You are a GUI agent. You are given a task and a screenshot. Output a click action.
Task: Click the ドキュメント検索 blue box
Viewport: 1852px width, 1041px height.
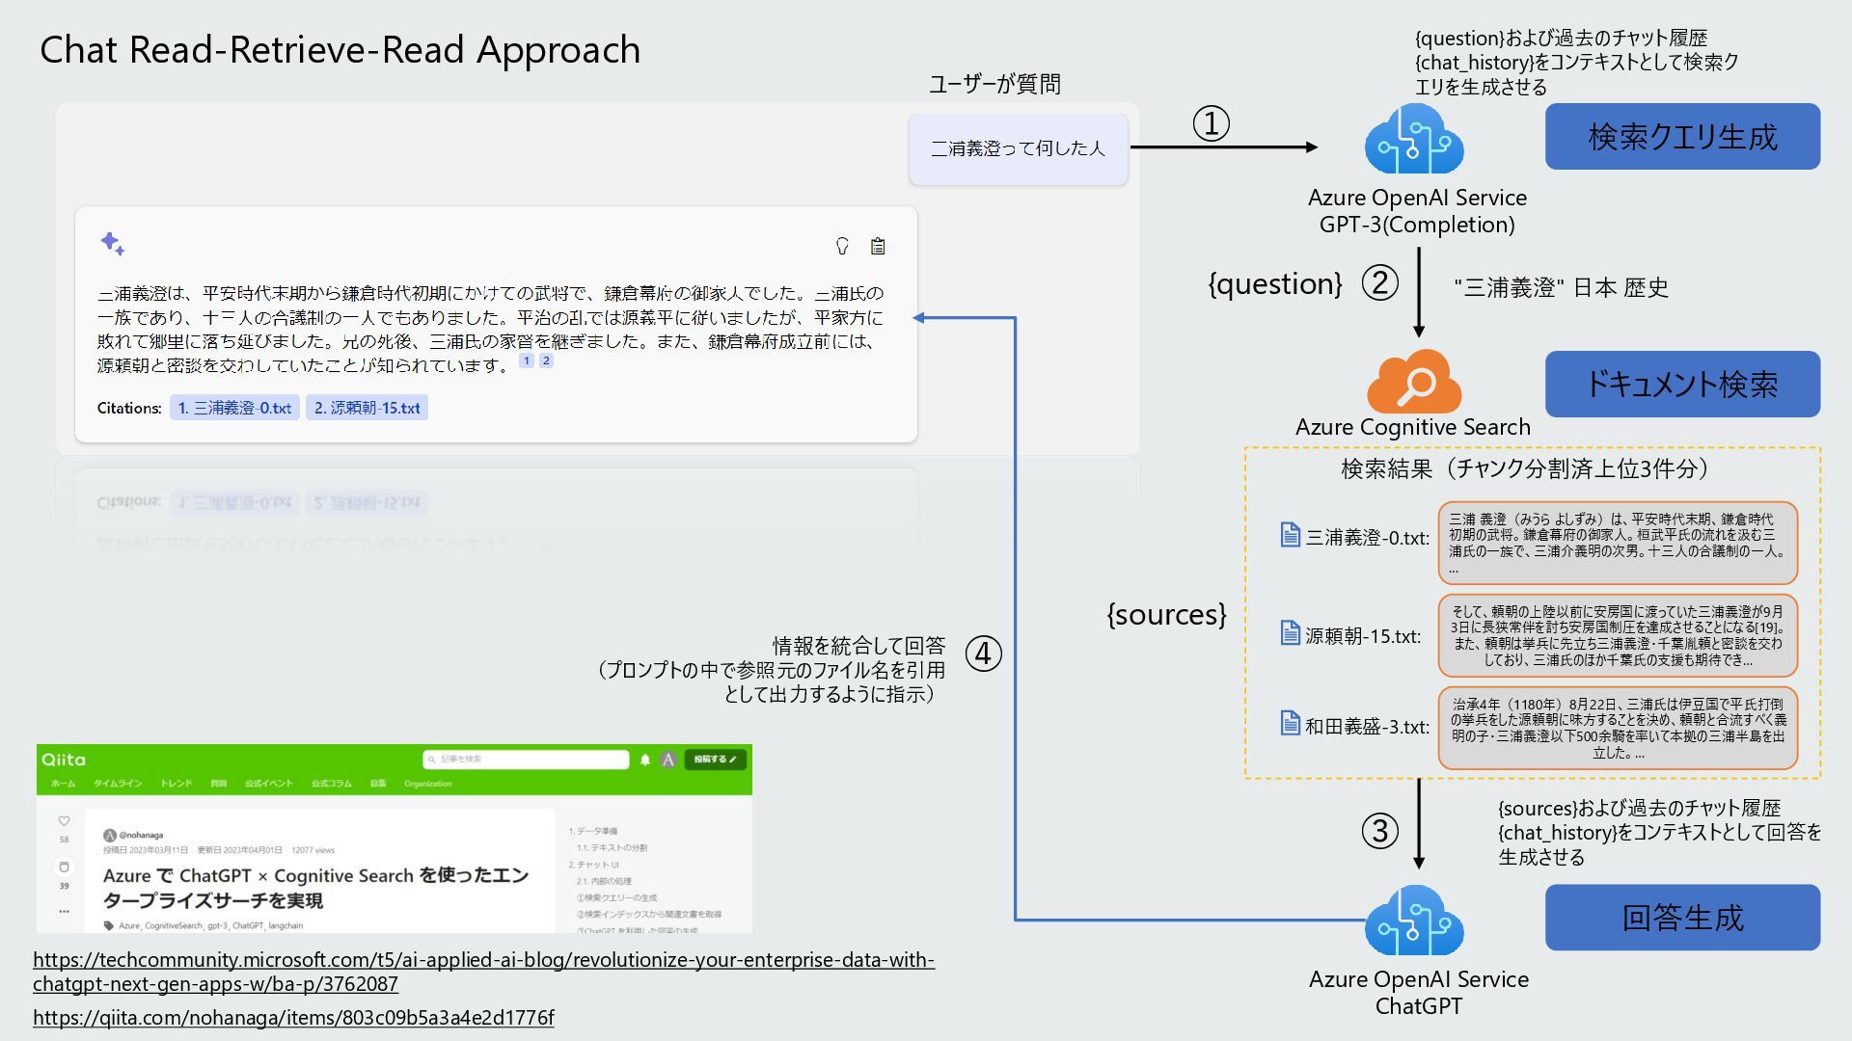1682,385
